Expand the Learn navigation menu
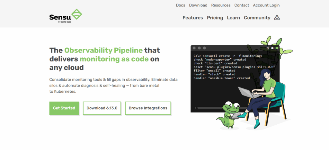 pos(233,18)
